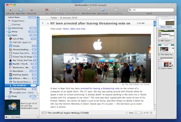Select iTunes Top 10 A... feed

(21, 53)
